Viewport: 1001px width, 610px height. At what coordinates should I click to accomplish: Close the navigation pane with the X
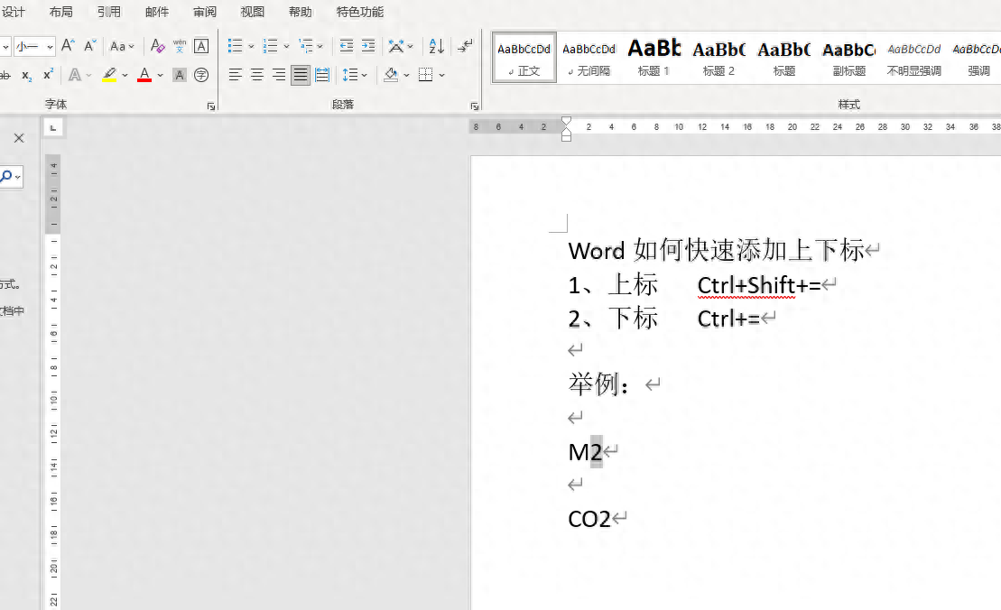click(19, 138)
